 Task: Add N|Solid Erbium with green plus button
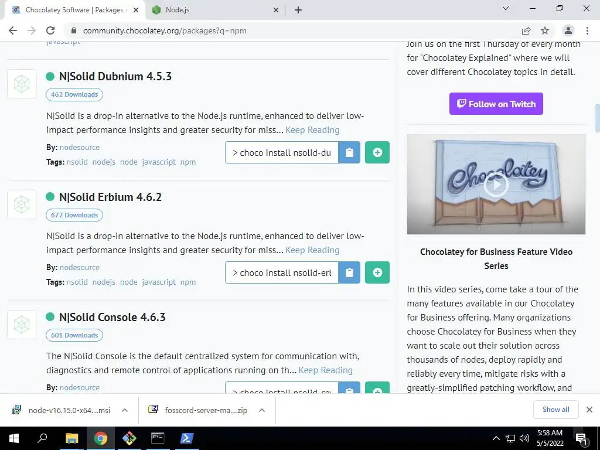[x=377, y=272]
